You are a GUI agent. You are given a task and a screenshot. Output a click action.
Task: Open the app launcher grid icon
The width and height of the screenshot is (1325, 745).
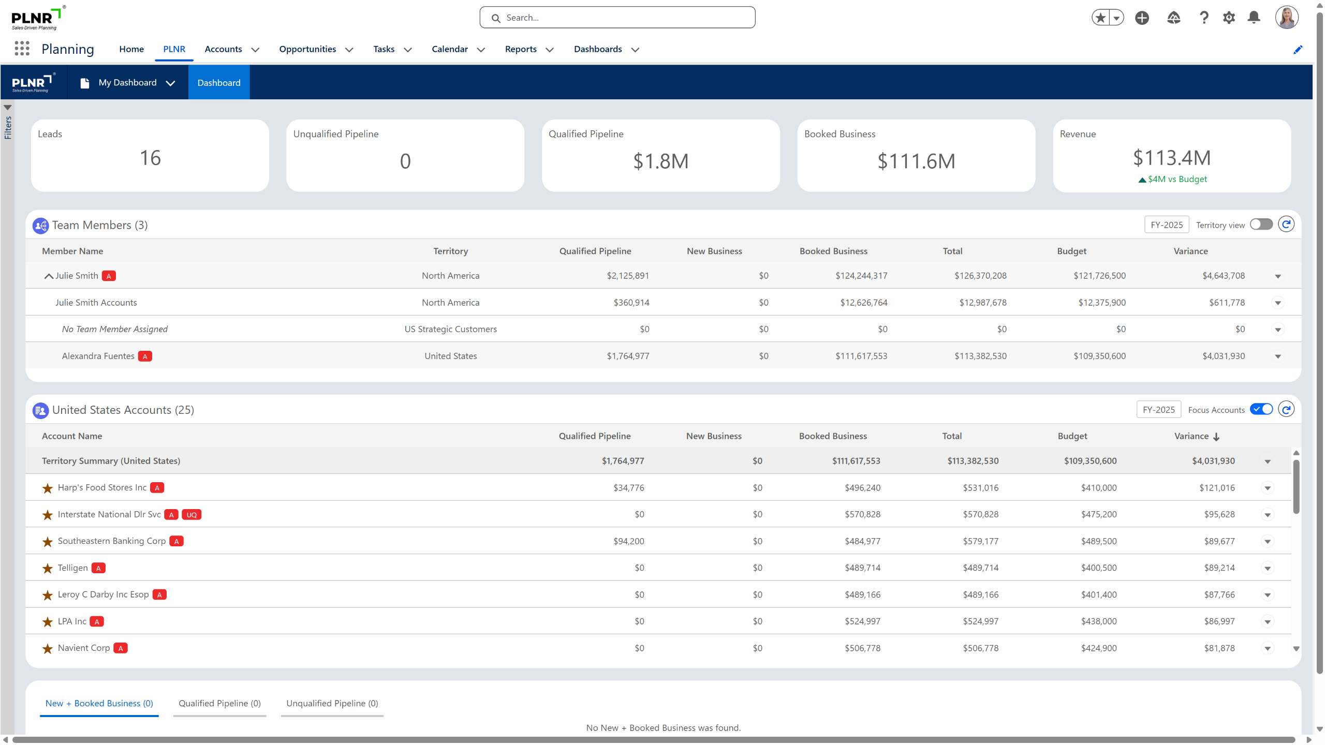(22, 49)
